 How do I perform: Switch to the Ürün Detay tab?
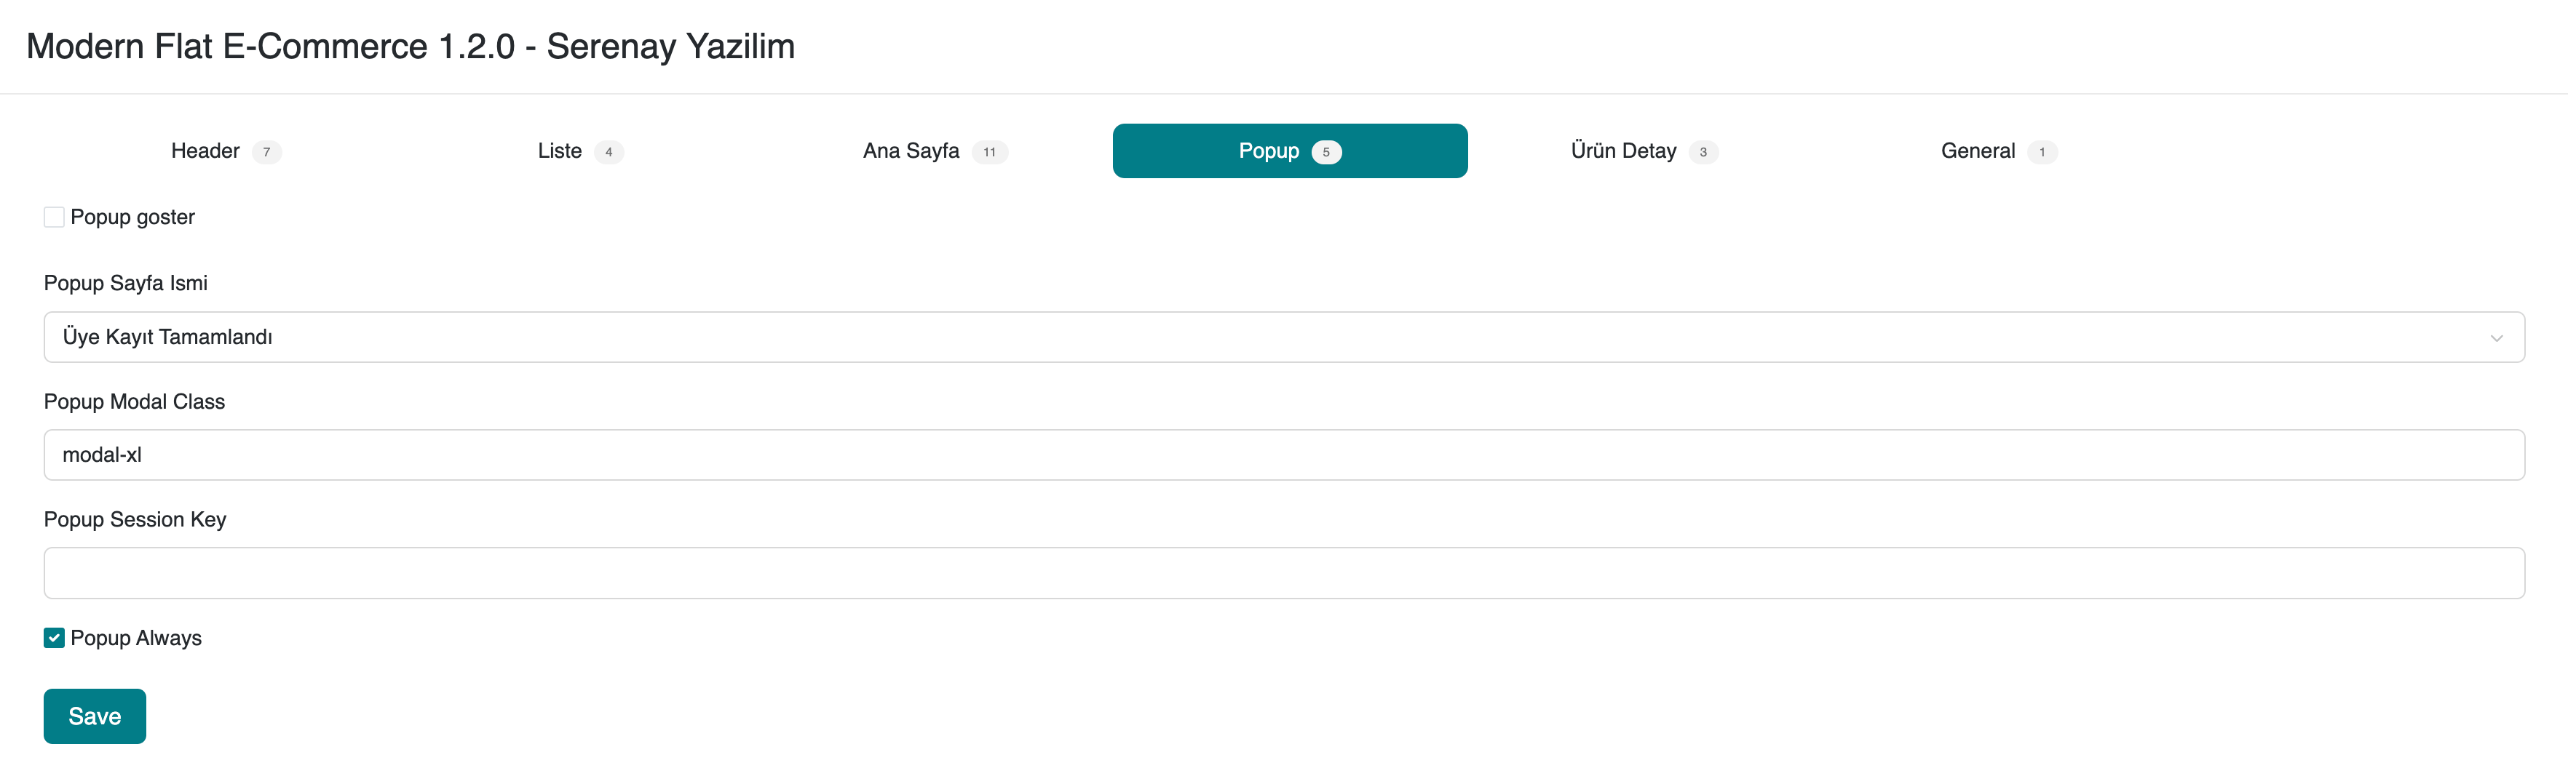coord(1623,151)
